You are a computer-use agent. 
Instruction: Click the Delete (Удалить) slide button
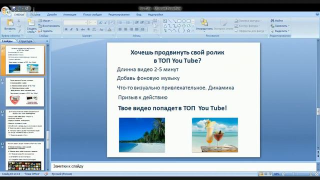coord(45,31)
